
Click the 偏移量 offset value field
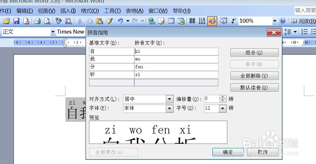pyautogui.click(x=212, y=99)
